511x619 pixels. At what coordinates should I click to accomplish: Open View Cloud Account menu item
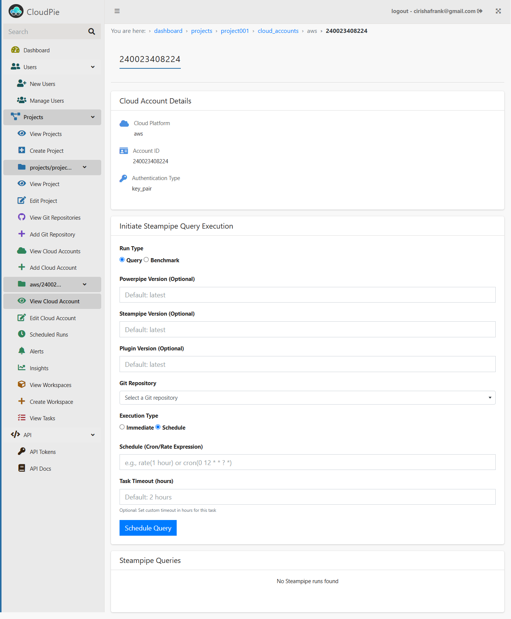pyautogui.click(x=52, y=301)
